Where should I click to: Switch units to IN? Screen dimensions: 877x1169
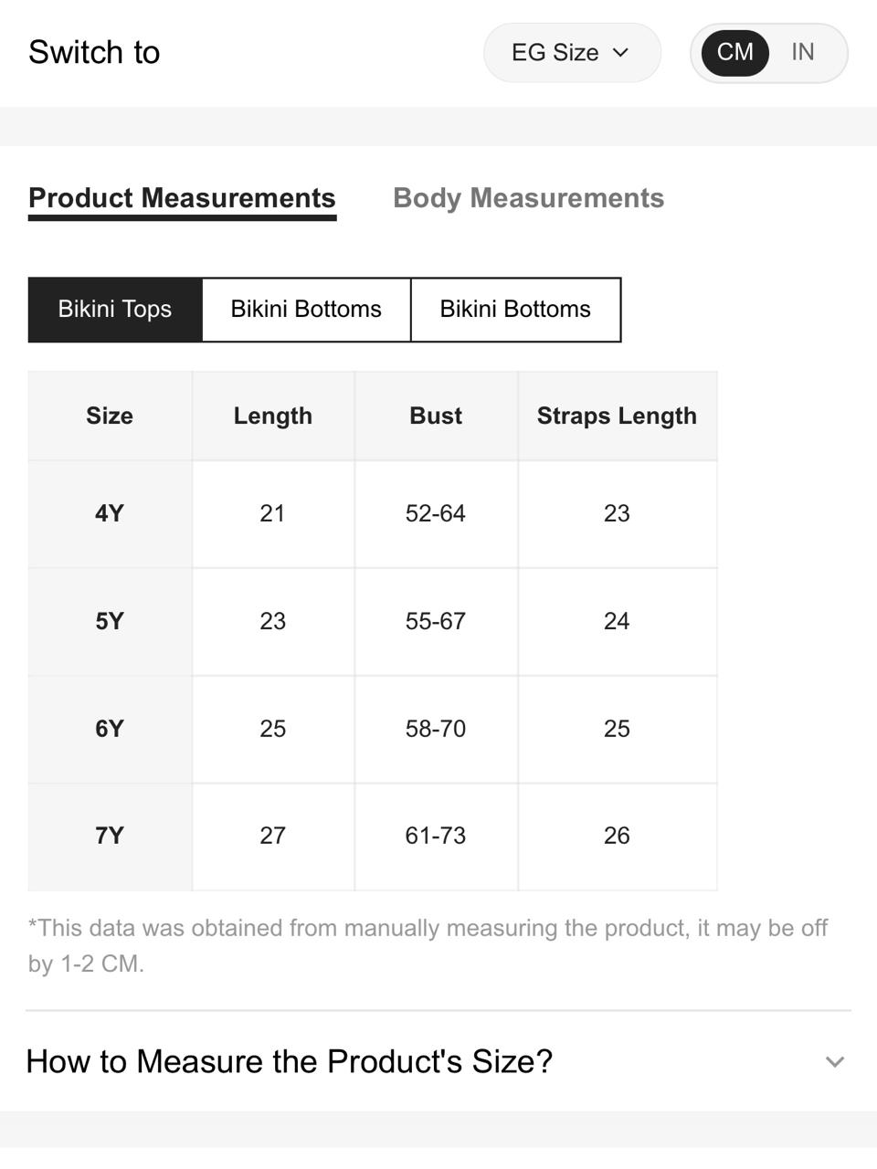(x=803, y=52)
